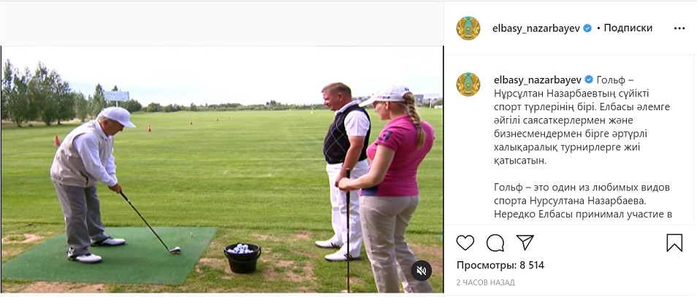The height and width of the screenshot is (297, 697).
Task: Open the header profile avatar of elbasy_nazarbayev
Action: [468, 28]
